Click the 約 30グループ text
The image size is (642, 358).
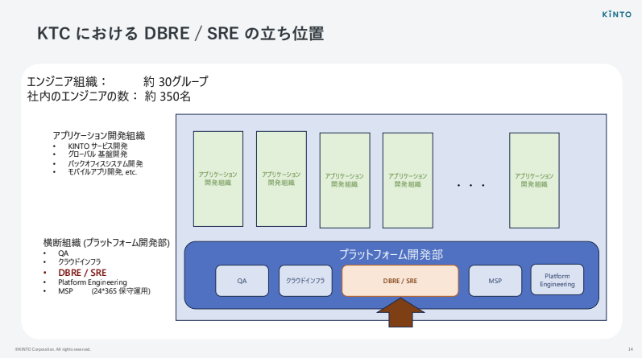click(x=176, y=81)
